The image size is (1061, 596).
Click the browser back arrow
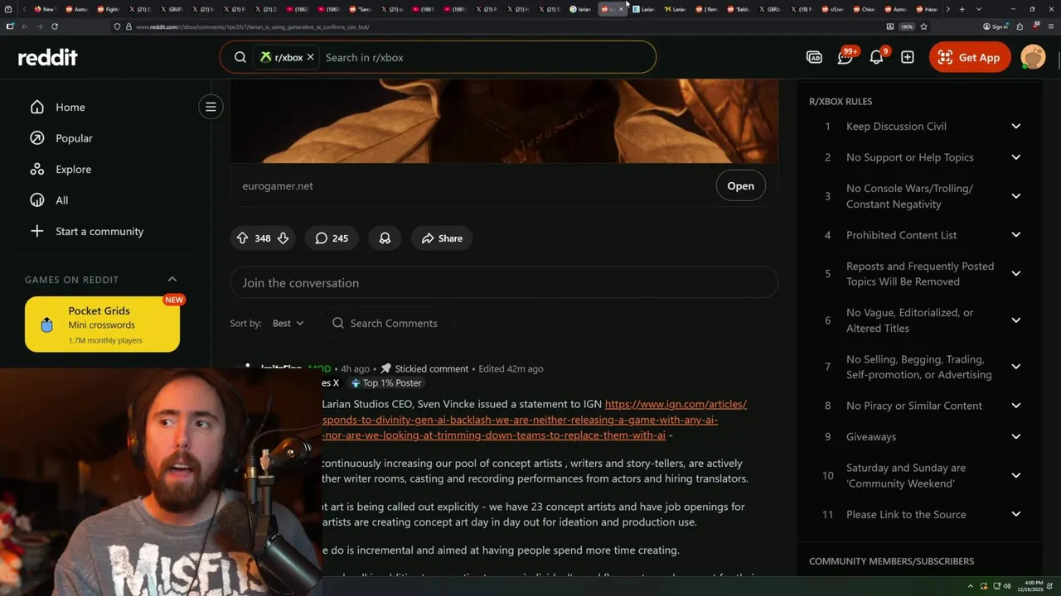(x=25, y=26)
